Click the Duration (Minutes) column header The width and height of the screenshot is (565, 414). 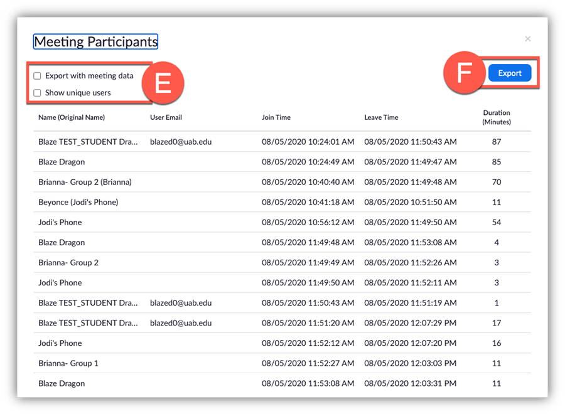[x=497, y=117]
